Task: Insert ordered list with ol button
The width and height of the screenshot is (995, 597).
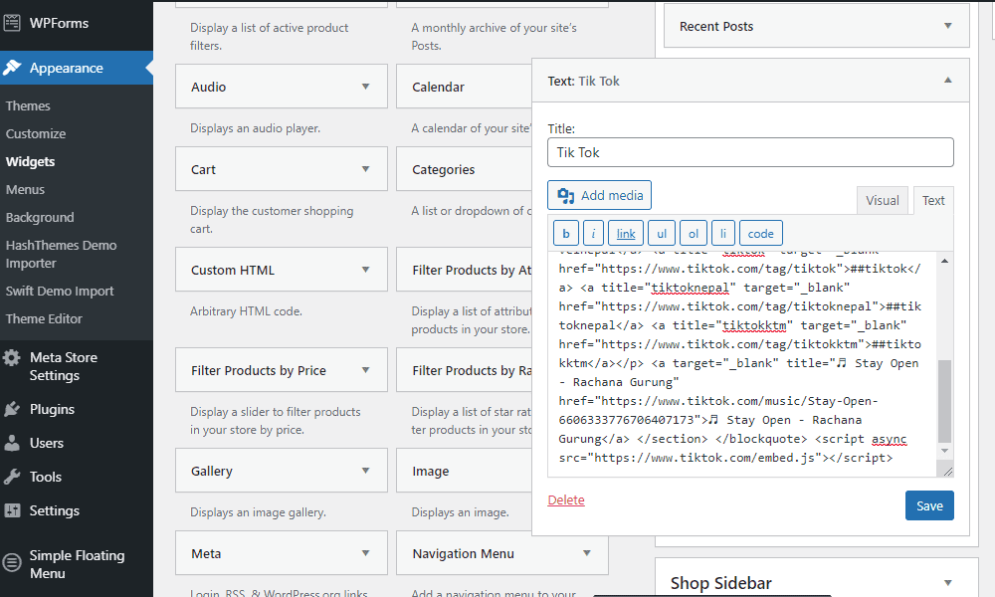Action: (x=693, y=234)
